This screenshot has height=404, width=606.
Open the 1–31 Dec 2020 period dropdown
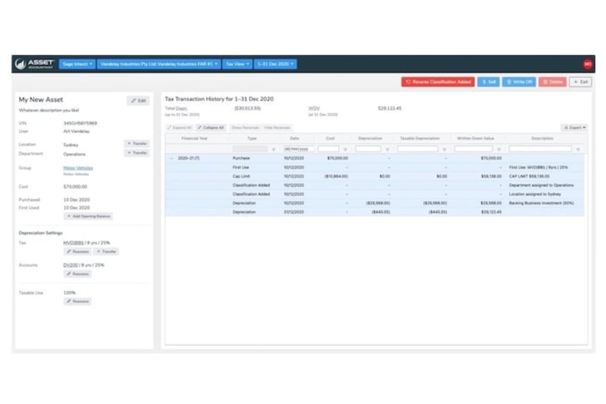[275, 64]
